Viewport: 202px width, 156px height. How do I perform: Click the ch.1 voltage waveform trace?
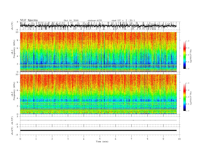(98, 26)
